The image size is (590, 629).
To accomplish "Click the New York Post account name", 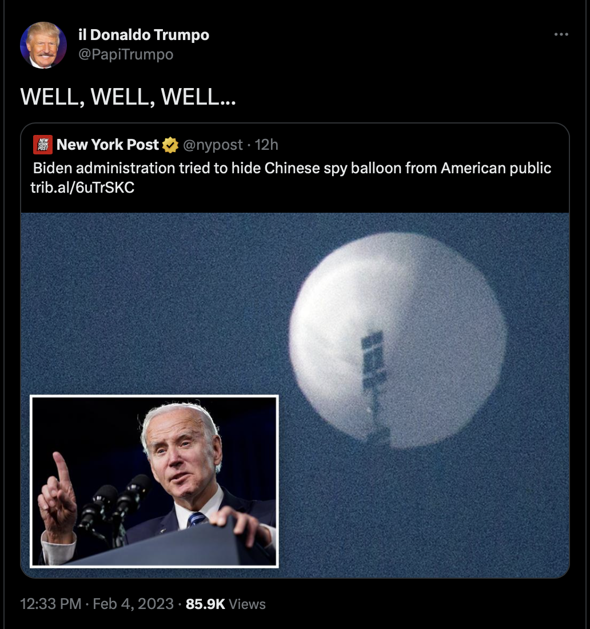I will (107, 145).
